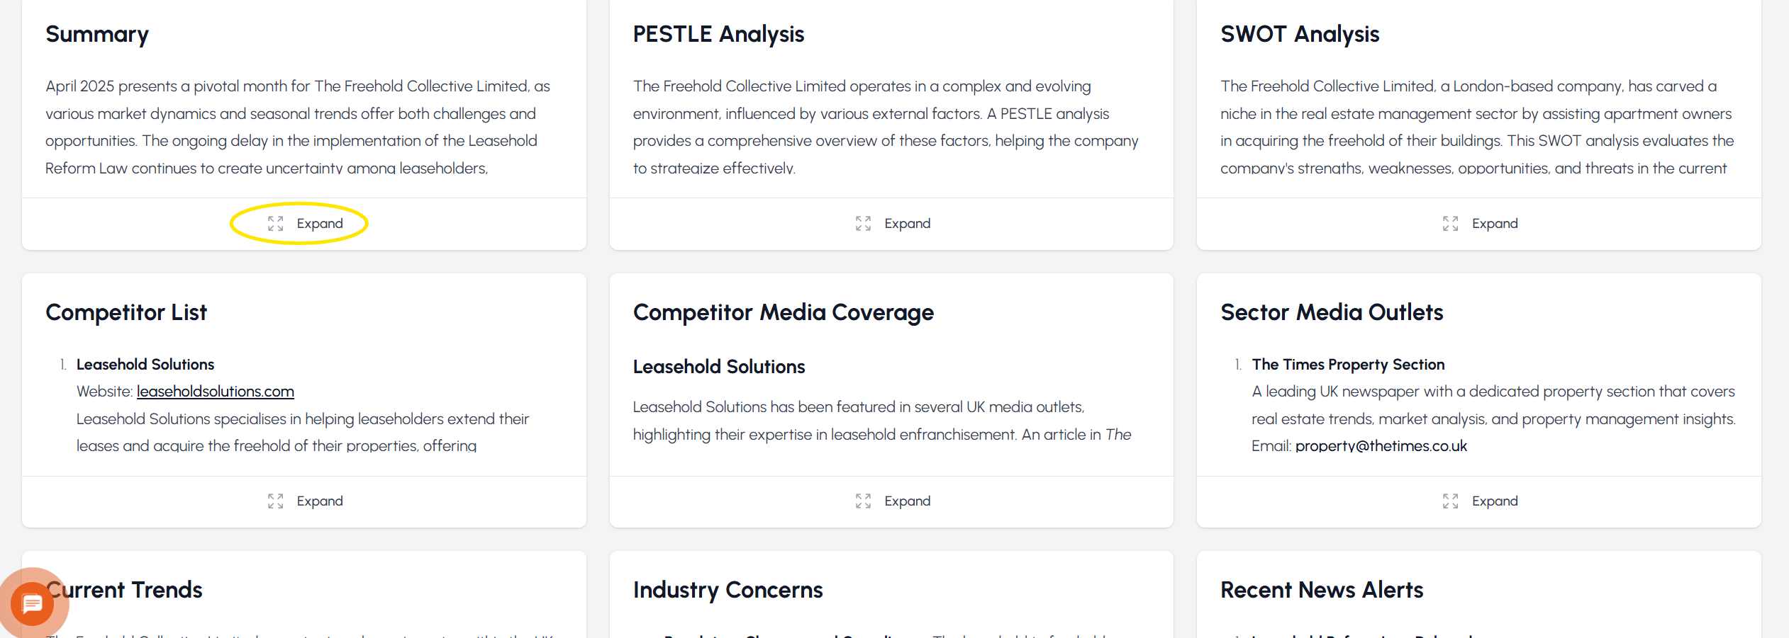This screenshot has width=1789, height=638.
Task: Click expand icon under Summary card
Action: click(275, 224)
